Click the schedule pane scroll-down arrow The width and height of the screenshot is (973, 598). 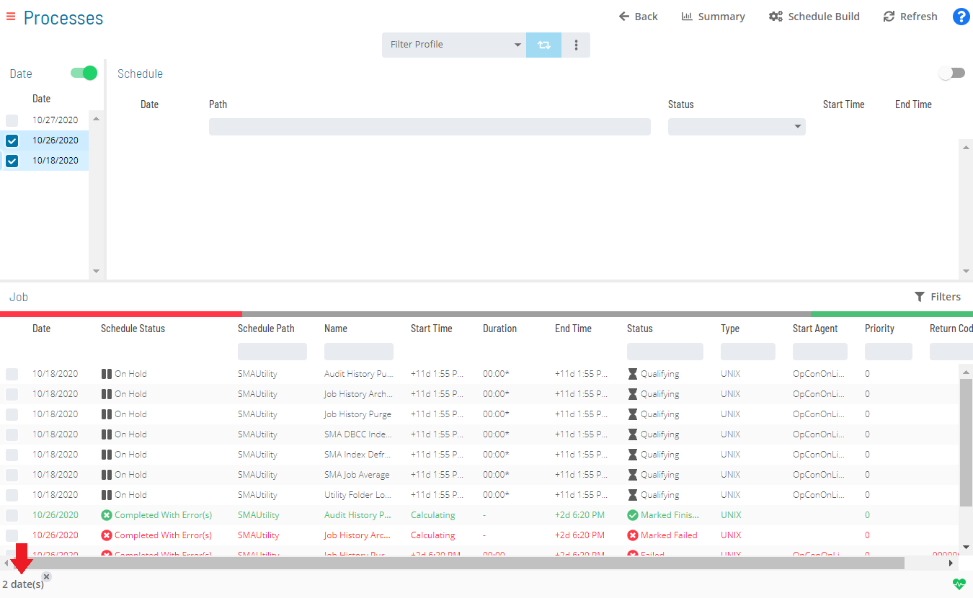(x=966, y=272)
